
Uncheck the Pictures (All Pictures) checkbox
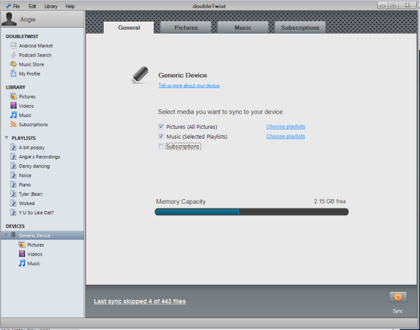pos(161,126)
